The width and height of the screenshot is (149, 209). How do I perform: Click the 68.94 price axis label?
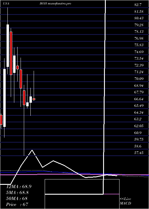coord(139,85)
